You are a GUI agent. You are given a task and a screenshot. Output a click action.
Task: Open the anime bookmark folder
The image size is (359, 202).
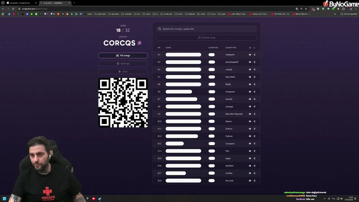click(178, 14)
